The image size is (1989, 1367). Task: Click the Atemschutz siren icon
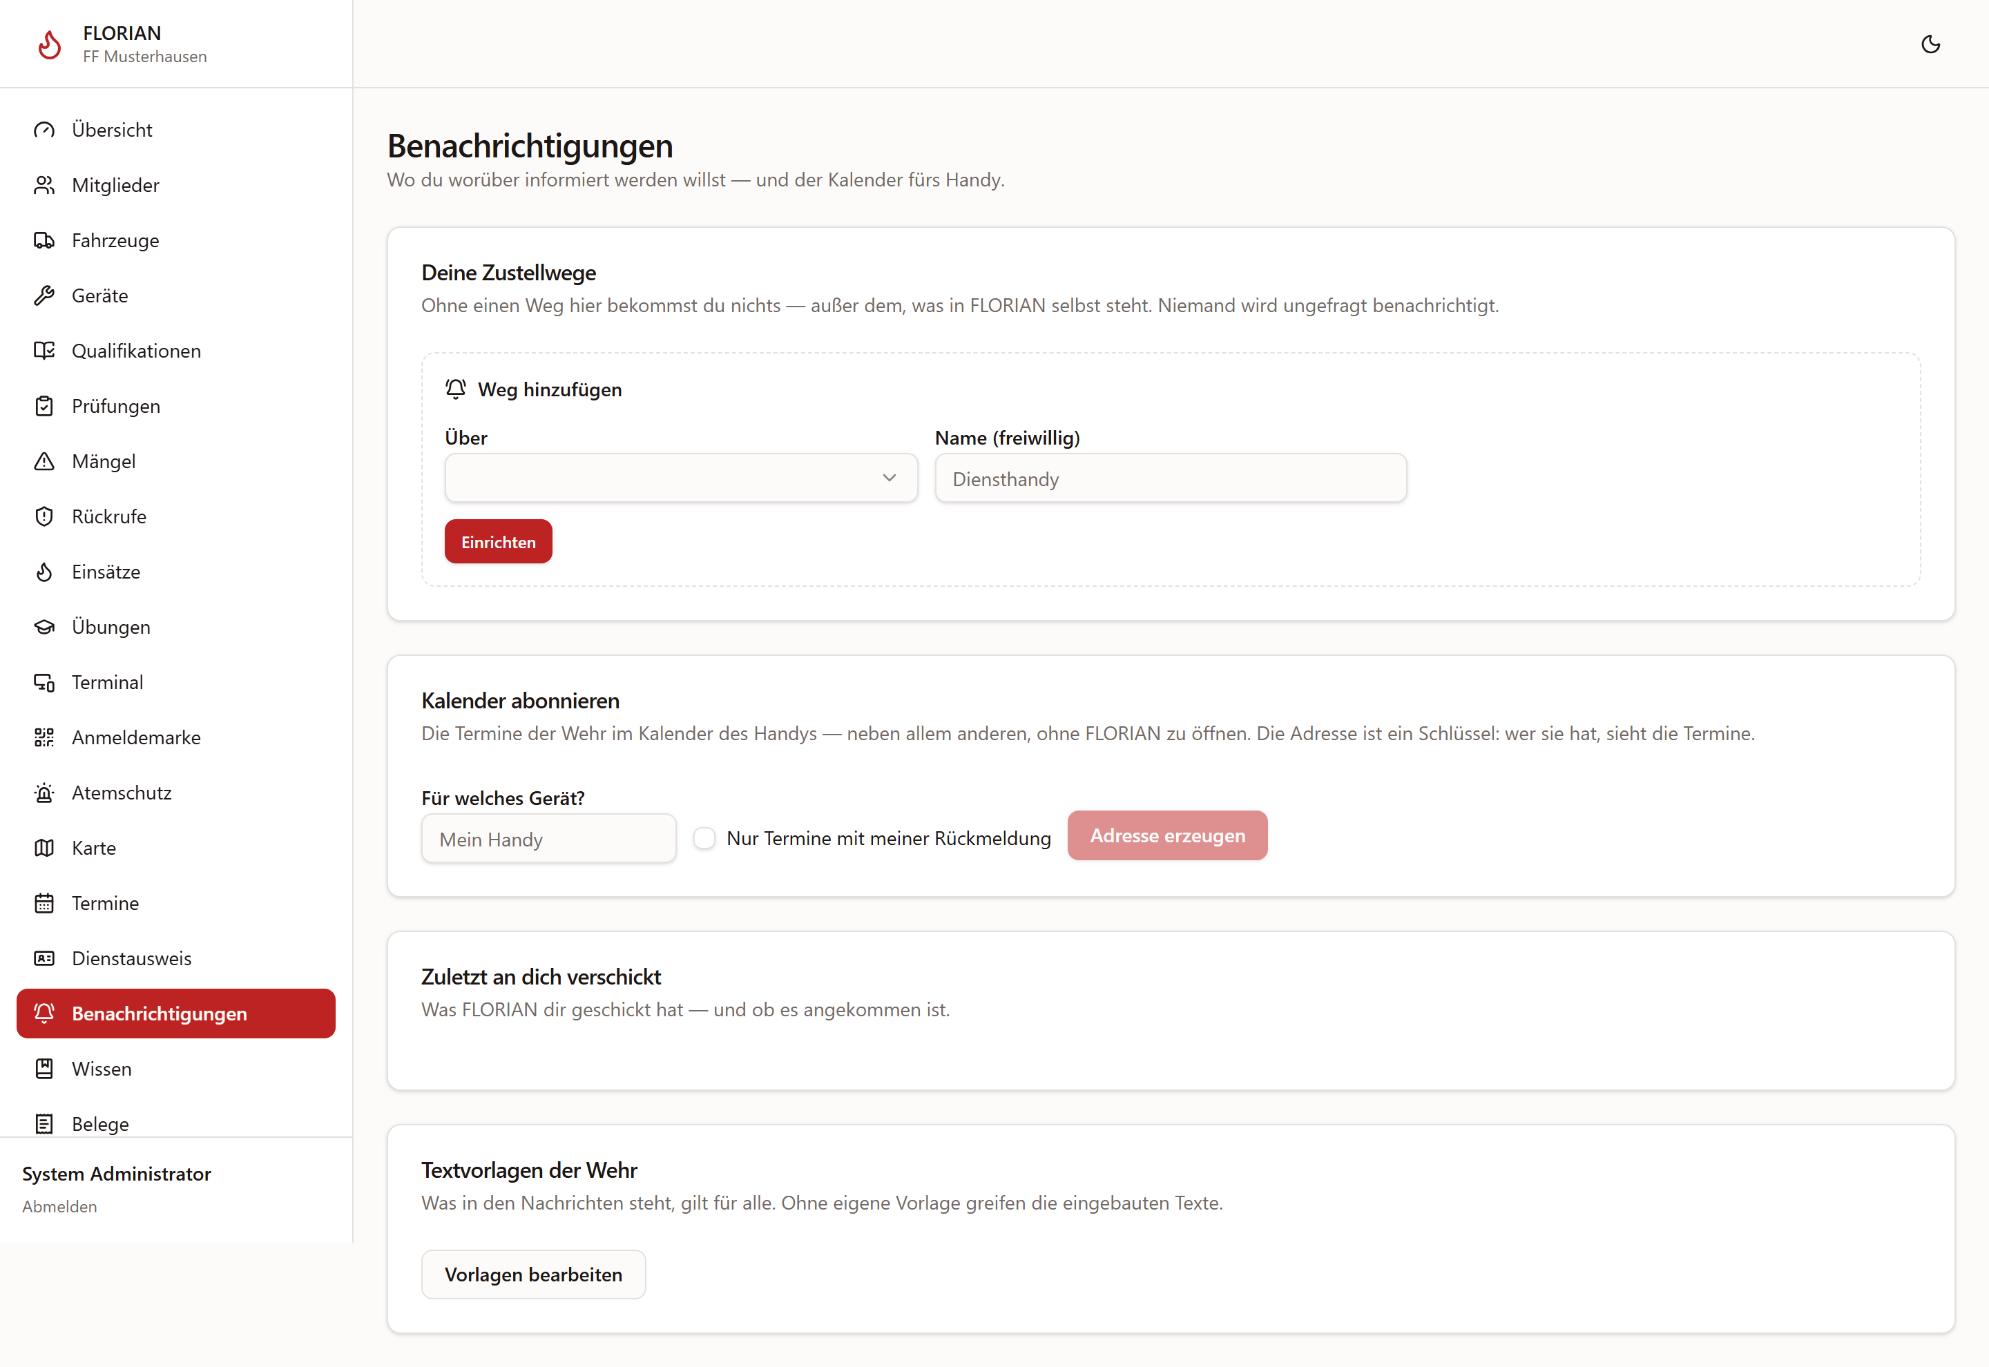(44, 793)
